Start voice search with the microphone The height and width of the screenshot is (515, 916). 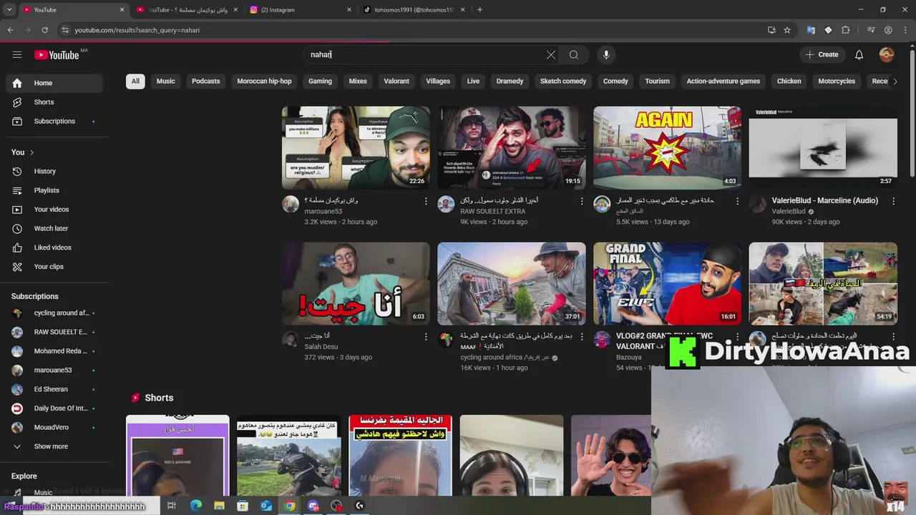click(x=606, y=54)
